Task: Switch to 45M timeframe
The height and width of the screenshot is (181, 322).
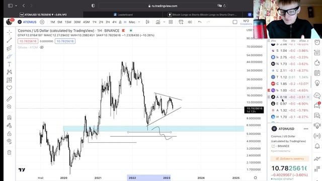Action: click(x=86, y=22)
